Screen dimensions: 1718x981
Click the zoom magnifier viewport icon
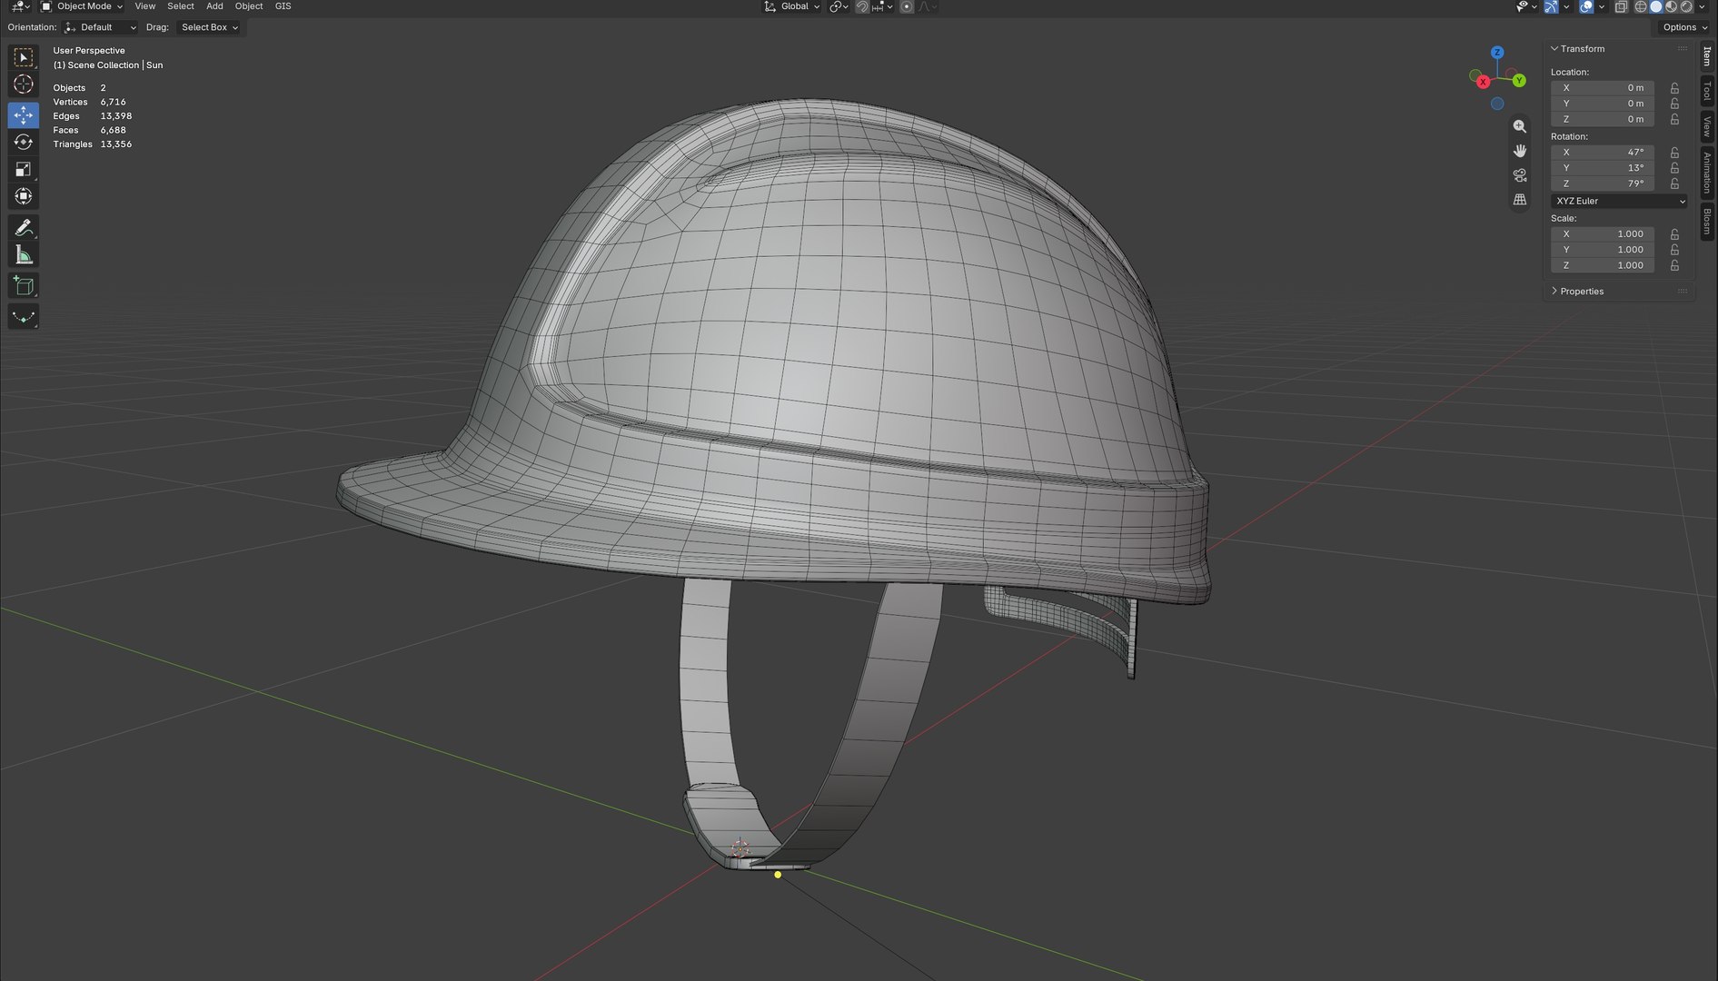pyautogui.click(x=1519, y=126)
